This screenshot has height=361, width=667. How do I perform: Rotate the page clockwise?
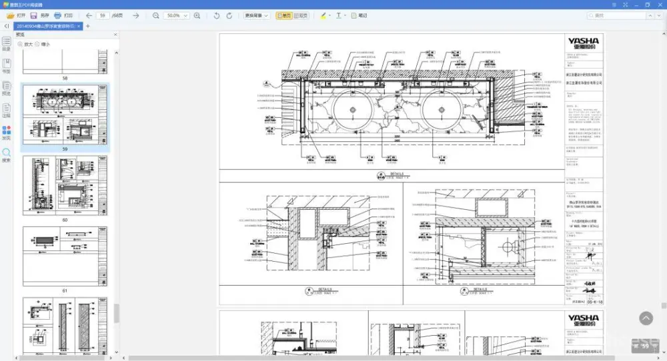[229, 15]
